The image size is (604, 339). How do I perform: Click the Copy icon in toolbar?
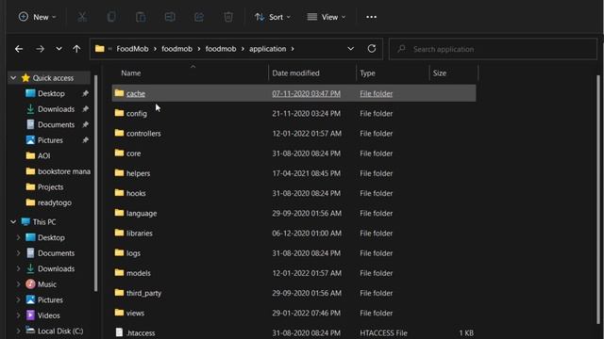(111, 17)
